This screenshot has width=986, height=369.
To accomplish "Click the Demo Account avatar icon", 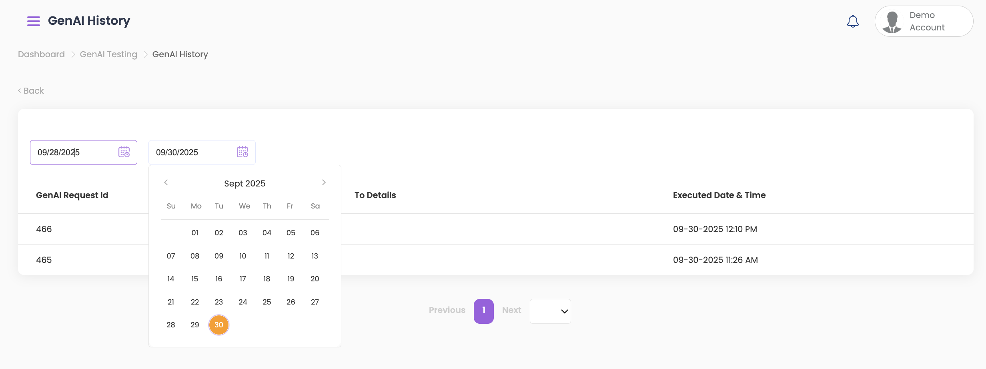I will tap(892, 22).
